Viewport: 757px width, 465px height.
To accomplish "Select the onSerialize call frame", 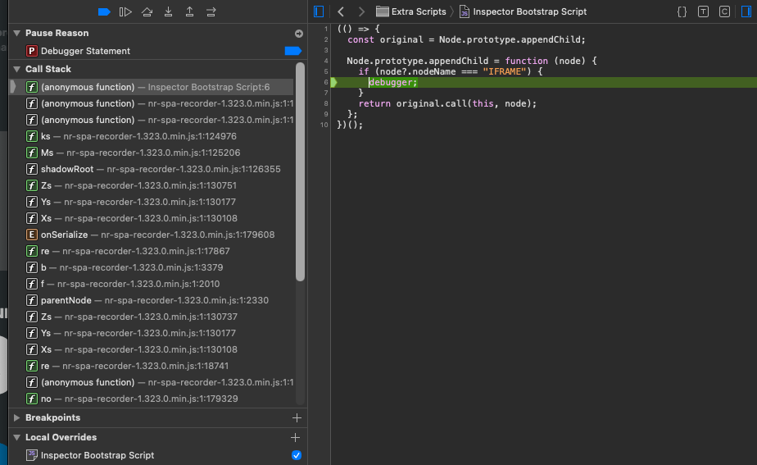I will point(152,235).
